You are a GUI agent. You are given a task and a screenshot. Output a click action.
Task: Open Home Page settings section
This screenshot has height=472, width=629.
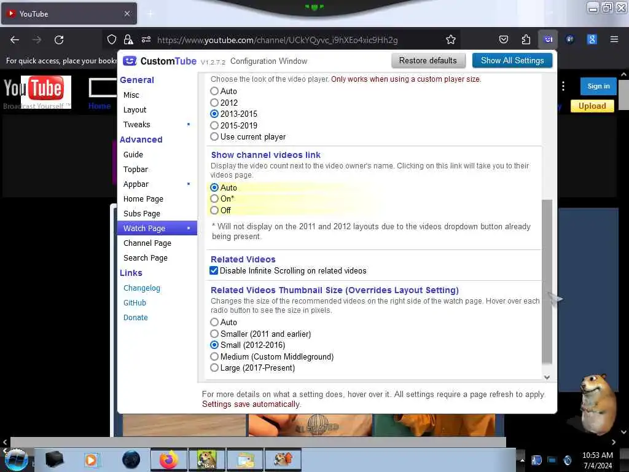point(143,200)
